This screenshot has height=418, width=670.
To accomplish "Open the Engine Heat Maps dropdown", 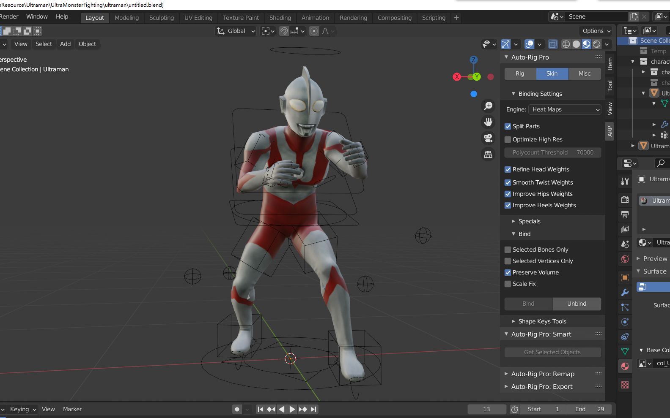I will [565, 109].
